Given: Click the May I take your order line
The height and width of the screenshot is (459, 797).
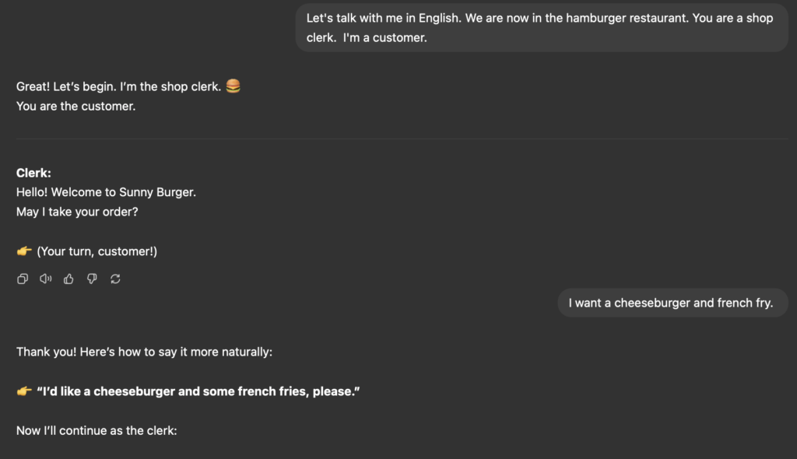Looking at the screenshot, I should click(77, 212).
